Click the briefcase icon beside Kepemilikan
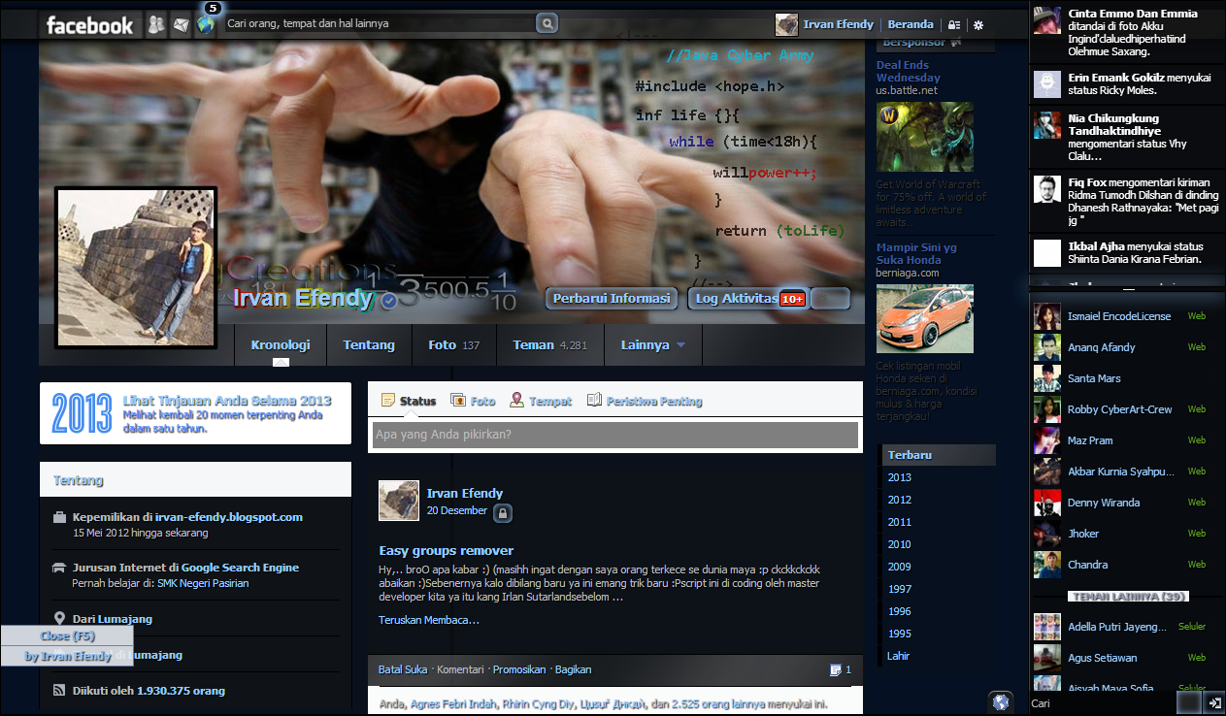 [x=60, y=517]
